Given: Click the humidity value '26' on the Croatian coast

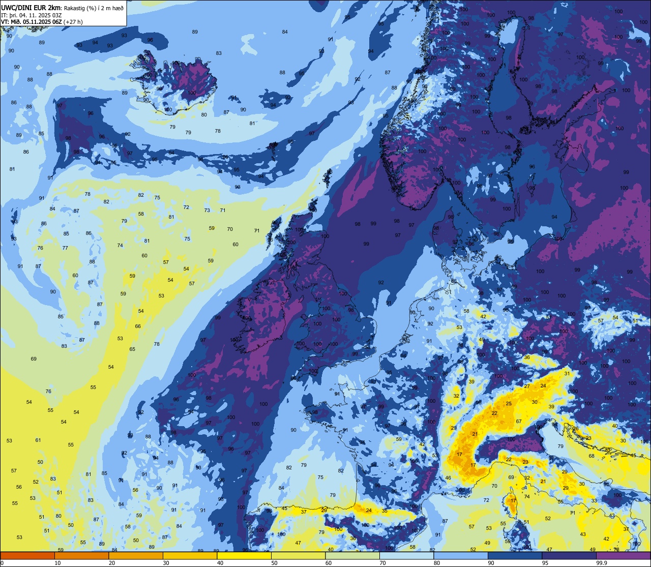Looking at the screenshot, I should (x=576, y=429).
